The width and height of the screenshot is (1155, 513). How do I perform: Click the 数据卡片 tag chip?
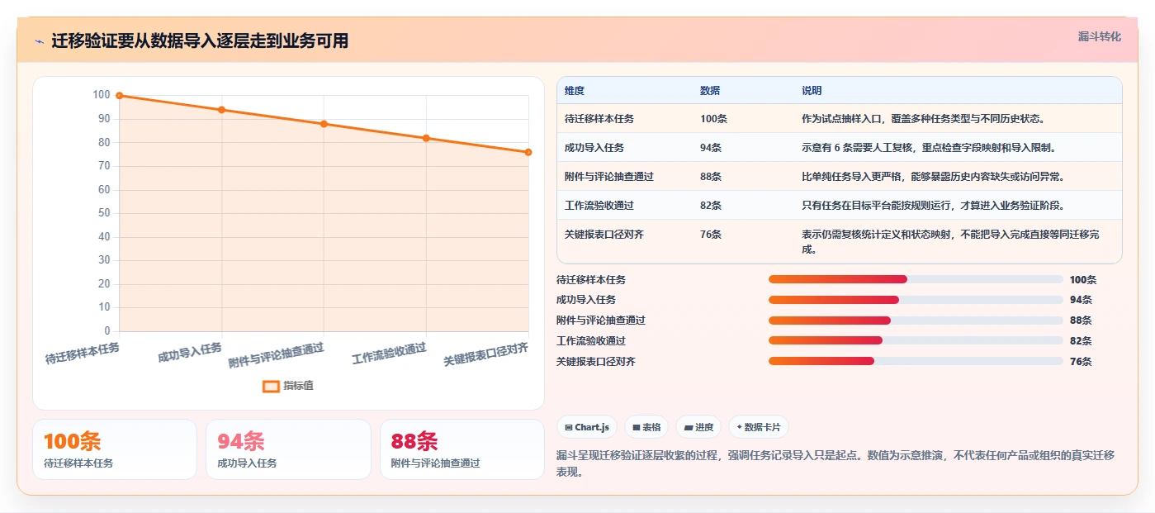(x=758, y=427)
